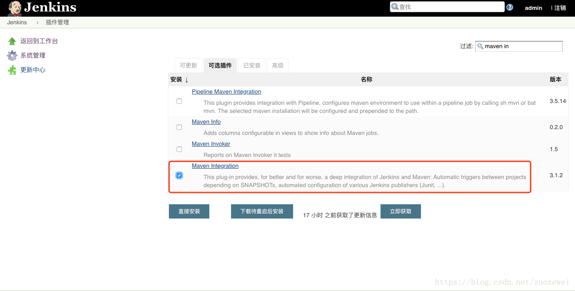Uncheck the Maven Integration checkbox
The height and width of the screenshot is (291, 575).
(179, 175)
